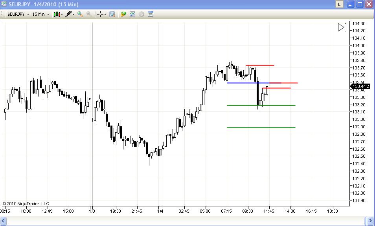Click the 11:45 time axis label
This screenshot has height=226, width=375.
pos(269,211)
